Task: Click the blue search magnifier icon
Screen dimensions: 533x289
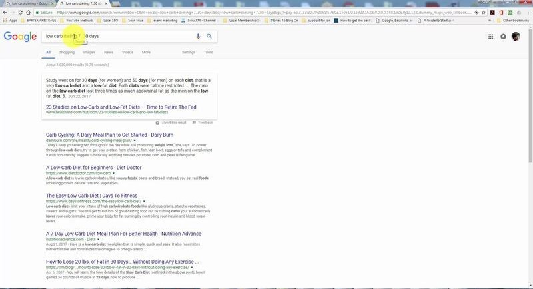Action: [x=209, y=36]
